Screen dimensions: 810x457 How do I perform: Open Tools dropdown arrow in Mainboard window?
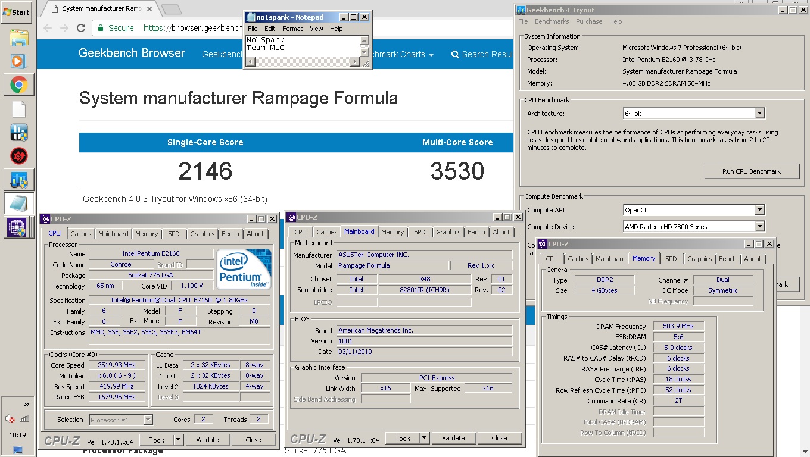(424, 439)
